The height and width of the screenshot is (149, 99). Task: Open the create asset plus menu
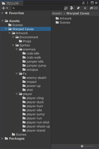(x=5, y=8)
